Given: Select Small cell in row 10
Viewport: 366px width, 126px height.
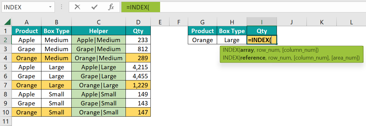Looking at the screenshot, I should coord(56,112).
